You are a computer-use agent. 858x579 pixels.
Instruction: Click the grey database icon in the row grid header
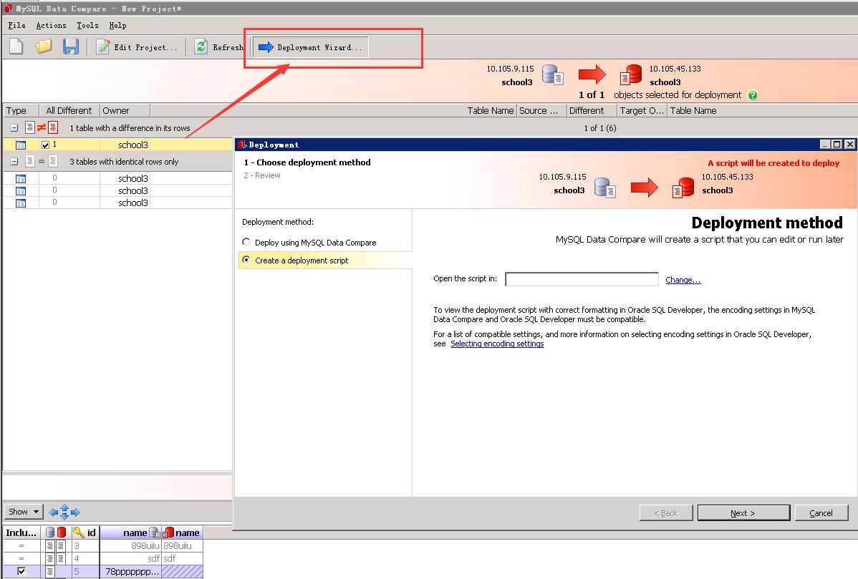click(x=50, y=532)
